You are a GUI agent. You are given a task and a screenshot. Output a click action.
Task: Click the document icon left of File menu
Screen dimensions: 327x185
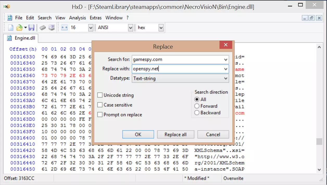pos(10,18)
